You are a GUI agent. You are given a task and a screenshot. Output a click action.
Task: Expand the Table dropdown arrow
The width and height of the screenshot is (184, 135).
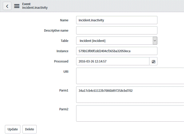point(155,41)
